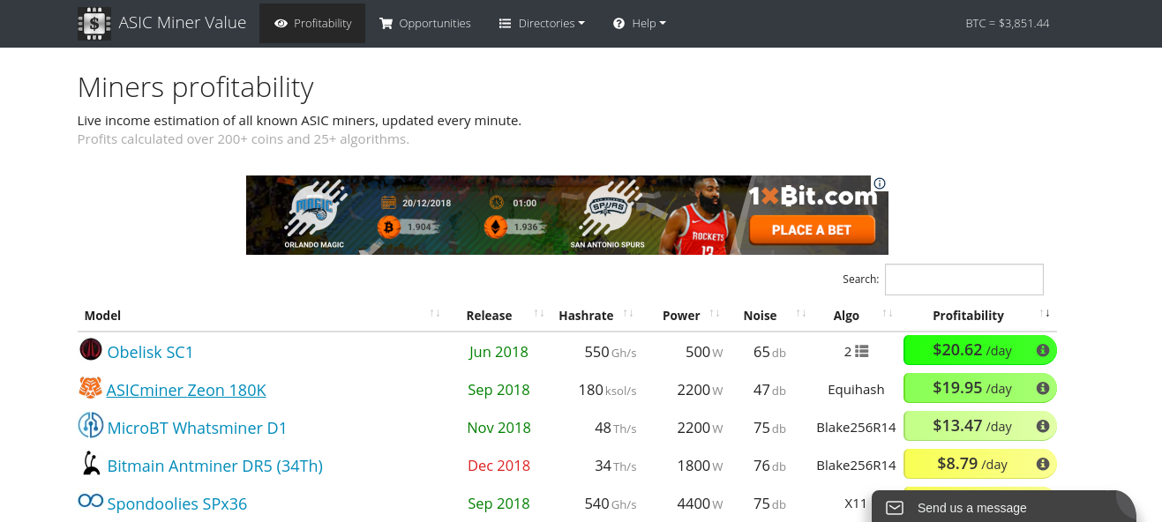Focus the Search input field
Image resolution: width=1162 pixels, height=522 pixels.
tap(964, 280)
